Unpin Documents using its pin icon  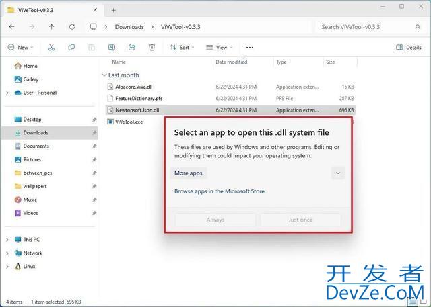coord(94,146)
